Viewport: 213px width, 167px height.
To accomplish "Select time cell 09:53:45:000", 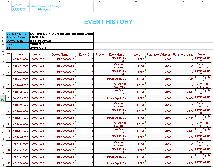I will [20, 66].
